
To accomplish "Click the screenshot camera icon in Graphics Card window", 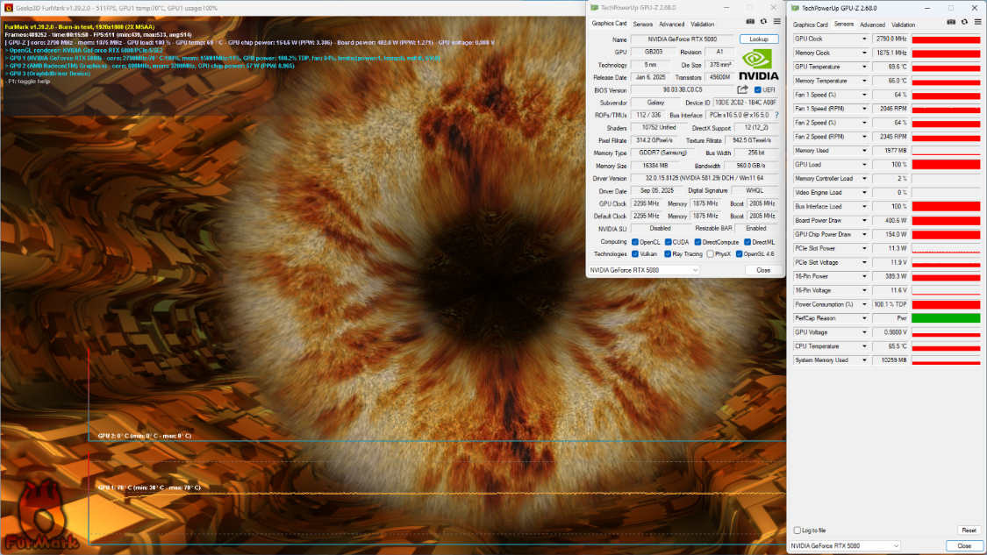I will [750, 21].
